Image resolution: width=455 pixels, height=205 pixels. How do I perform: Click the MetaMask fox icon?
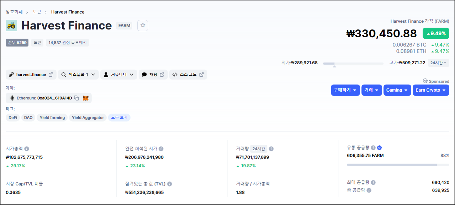(x=85, y=98)
